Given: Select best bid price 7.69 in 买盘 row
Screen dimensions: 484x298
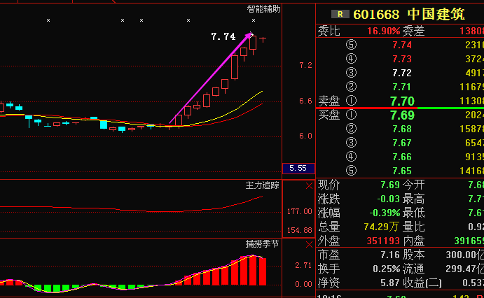Looking at the screenshot, I should (402, 115).
